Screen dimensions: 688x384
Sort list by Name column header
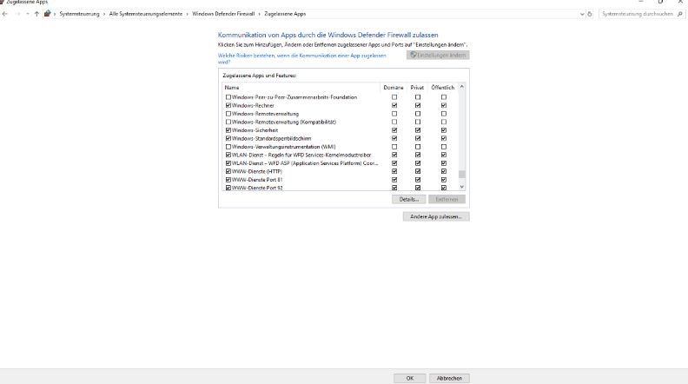pyautogui.click(x=301, y=88)
